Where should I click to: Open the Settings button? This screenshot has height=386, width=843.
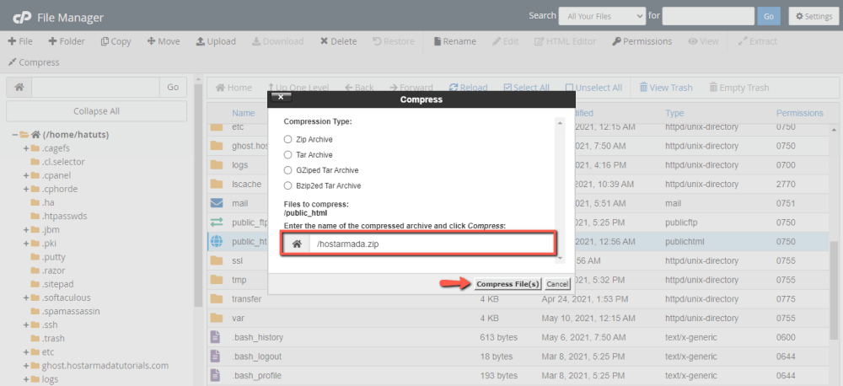(x=813, y=16)
